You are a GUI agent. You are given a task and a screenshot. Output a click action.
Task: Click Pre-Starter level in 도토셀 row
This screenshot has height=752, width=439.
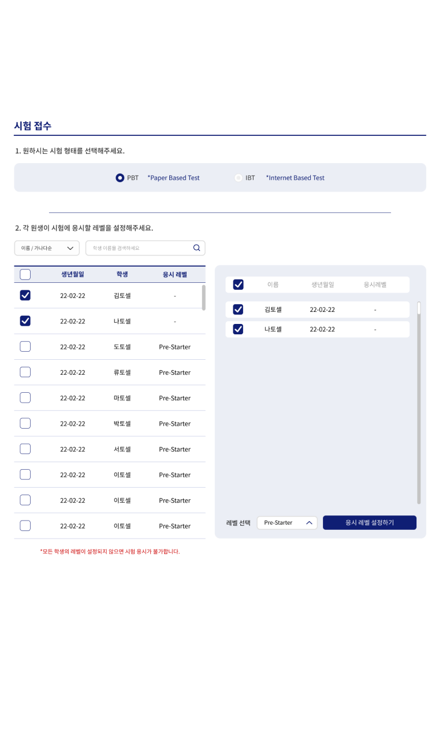pyautogui.click(x=175, y=347)
